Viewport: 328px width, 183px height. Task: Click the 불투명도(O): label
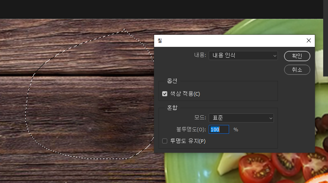point(191,129)
